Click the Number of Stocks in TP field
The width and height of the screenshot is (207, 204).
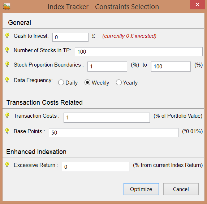pos(139,52)
